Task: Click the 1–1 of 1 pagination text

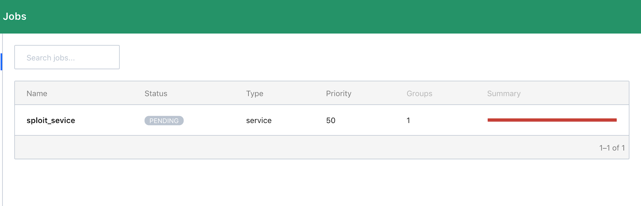Action: (x=612, y=148)
